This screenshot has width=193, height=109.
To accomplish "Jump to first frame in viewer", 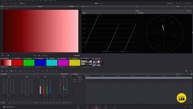I will [34, 55].
